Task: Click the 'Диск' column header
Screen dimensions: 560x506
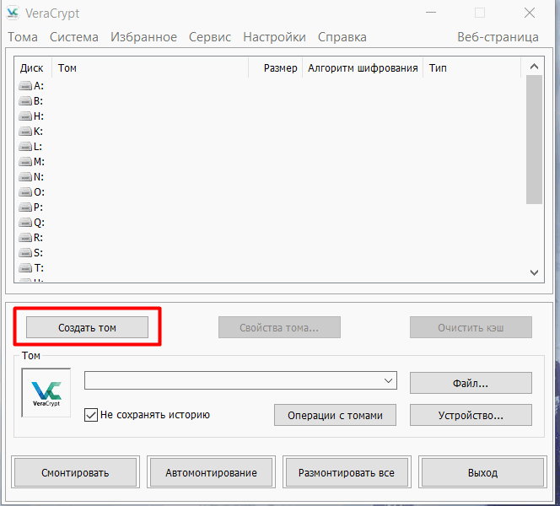Action: coord(33,68)
